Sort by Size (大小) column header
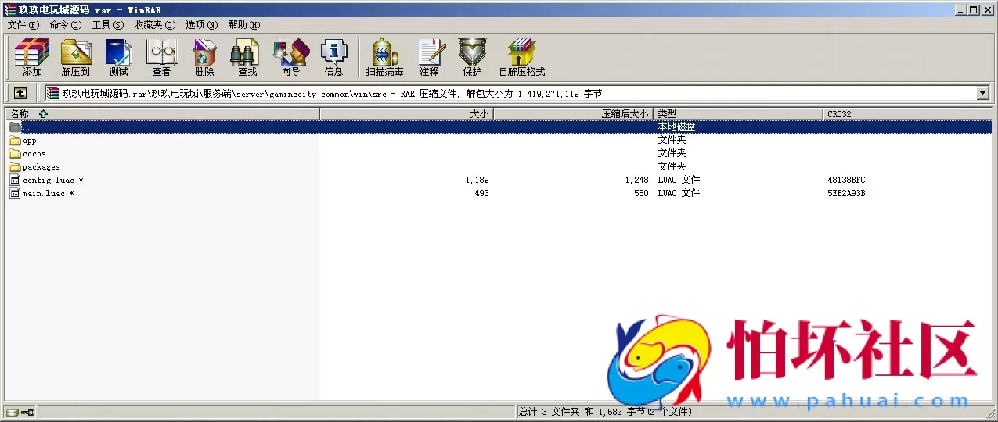This screenshot has height=422, width=998. coord(407,114)
